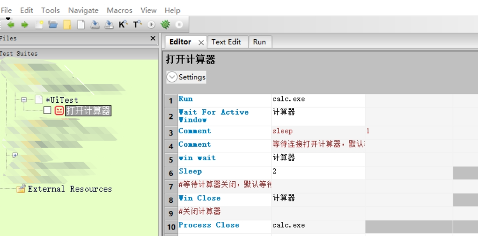Click the Comment cell in row 4
Image resolution: width=478 pixels, height=236 pixels.
tap(225, 146)
